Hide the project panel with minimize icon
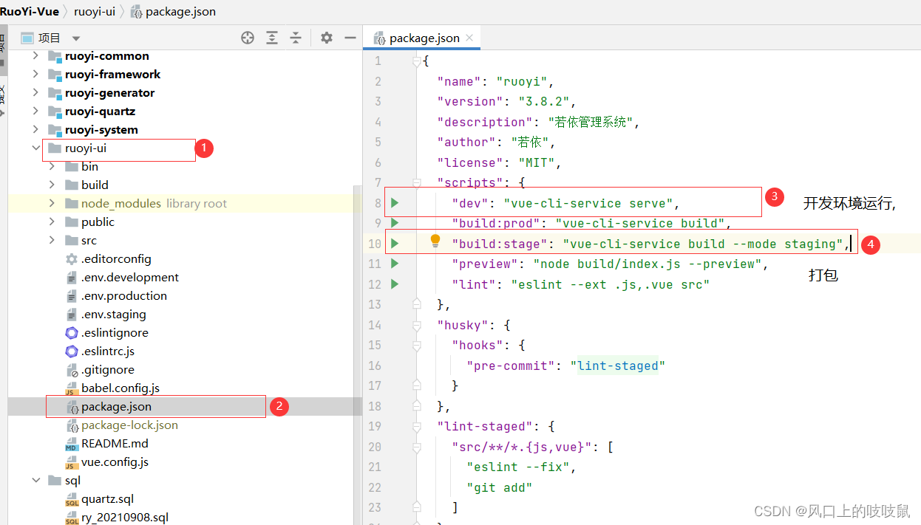Image resolution: width=921 pixels, height=525 pixels. click(x=350, y=38)
